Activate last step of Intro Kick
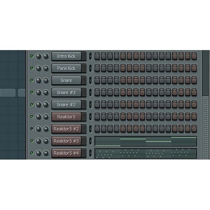210x210 pixels. click(x=194, y=56)
